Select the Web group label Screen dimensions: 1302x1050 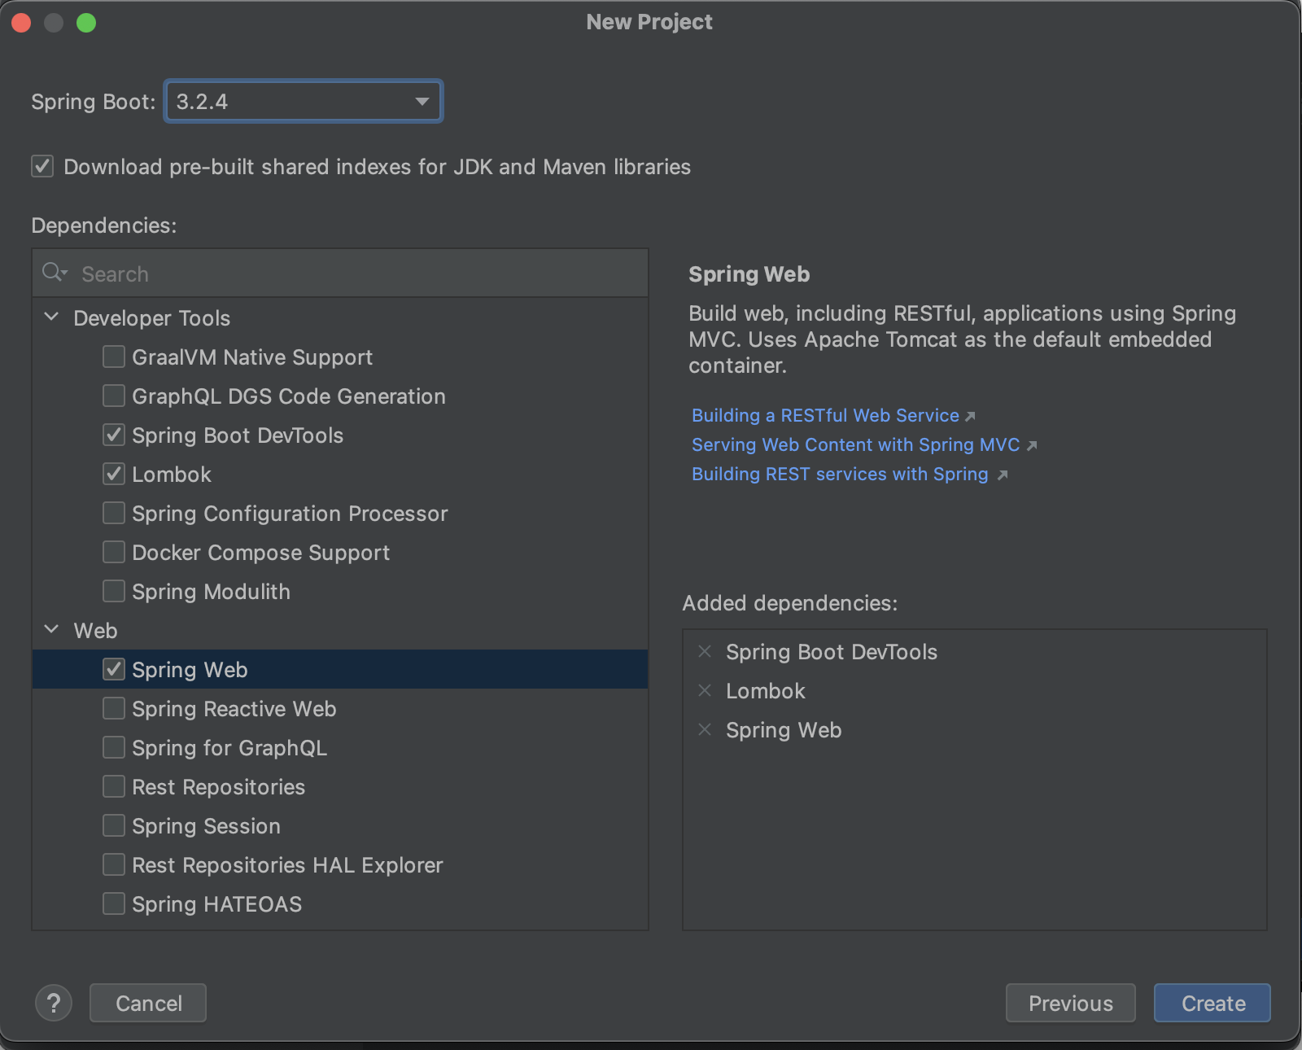click(x=95, y=631)
